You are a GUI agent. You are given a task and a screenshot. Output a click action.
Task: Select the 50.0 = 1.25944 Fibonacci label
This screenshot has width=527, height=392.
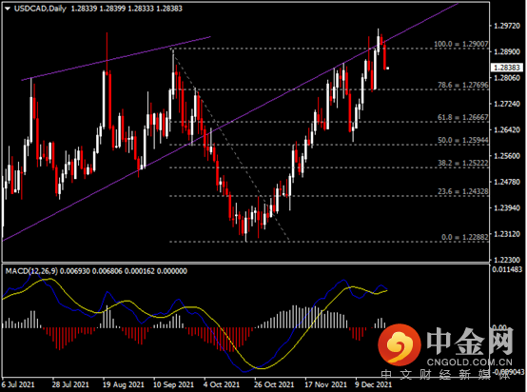463,140
